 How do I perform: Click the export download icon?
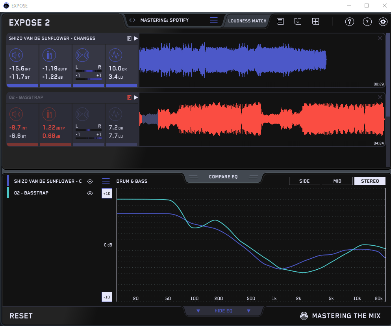(x=298, y=21)
